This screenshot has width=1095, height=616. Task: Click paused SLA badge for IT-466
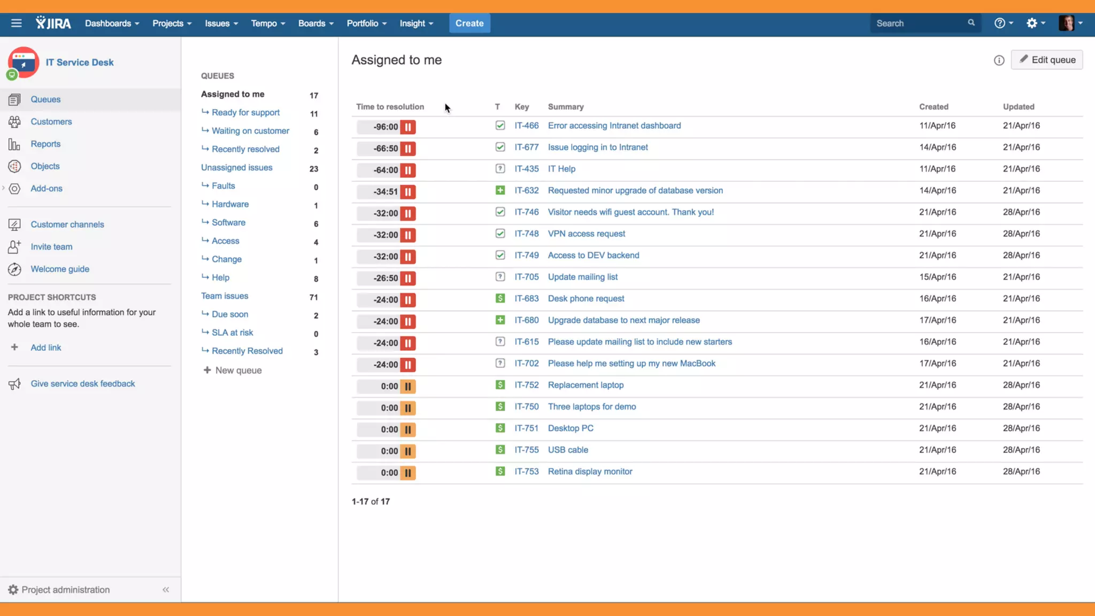pyautogui.click(x=407, y=127)
